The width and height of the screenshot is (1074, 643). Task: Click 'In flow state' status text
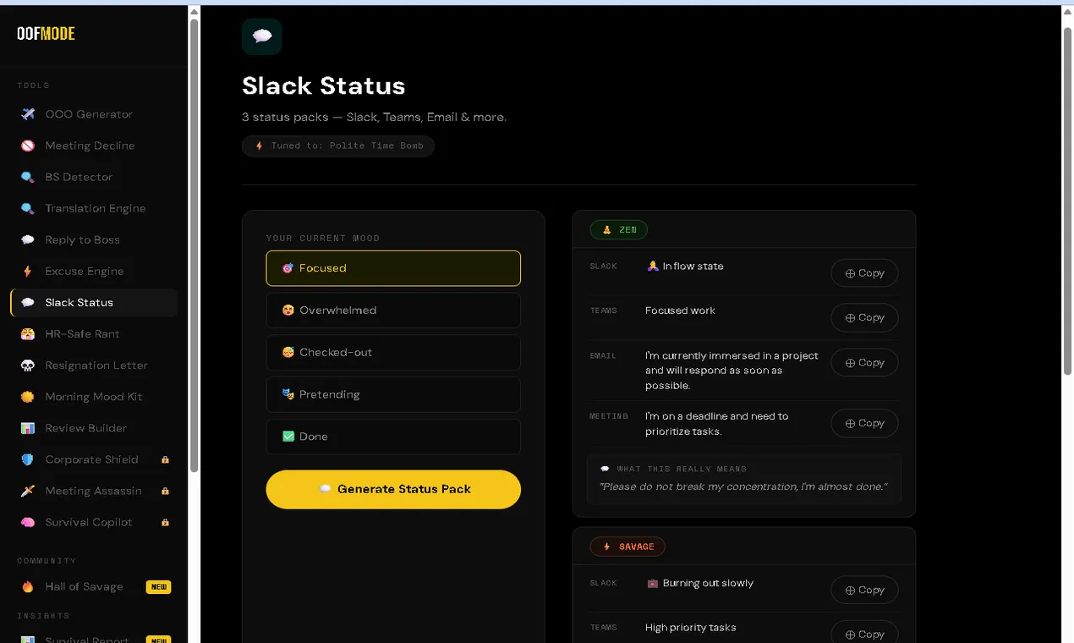coord(685,266)
